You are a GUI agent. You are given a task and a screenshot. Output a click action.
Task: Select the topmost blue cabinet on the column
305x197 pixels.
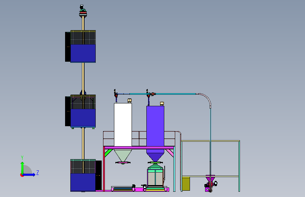coord(83,53)
